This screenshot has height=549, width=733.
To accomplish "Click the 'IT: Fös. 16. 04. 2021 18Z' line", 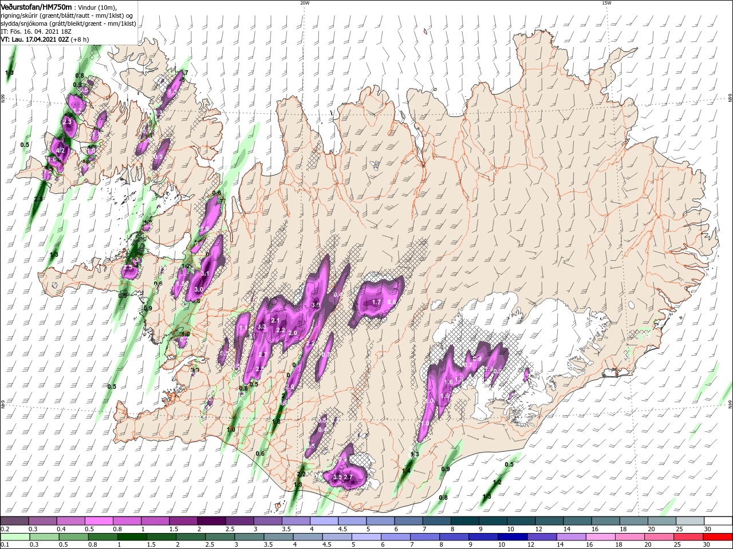I will [x=35, y=31].
